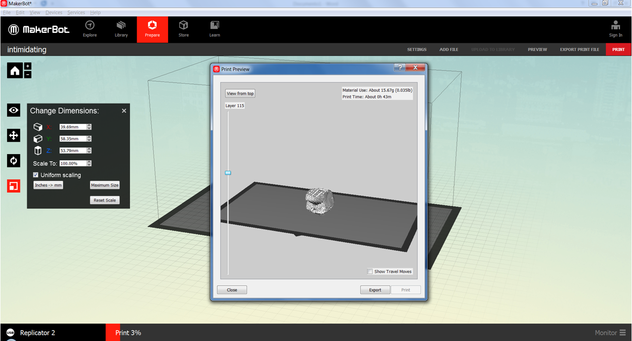
Task: Click the Inches -> mm button
Action: pos(48,185)
